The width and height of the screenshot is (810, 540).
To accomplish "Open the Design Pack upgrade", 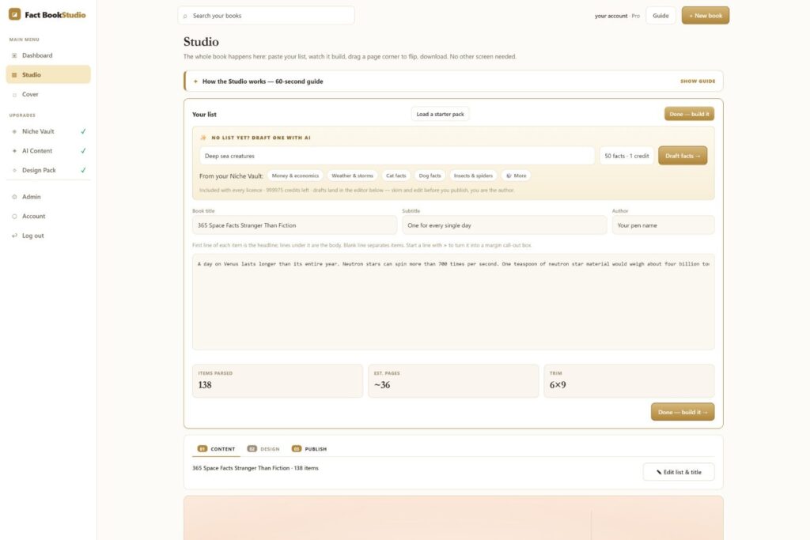I will (x=48, y=170).
